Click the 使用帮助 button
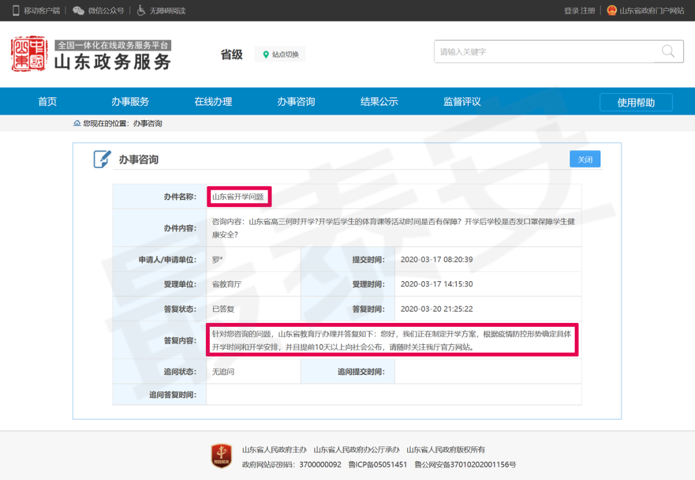Image resolution: width=695 pixels, height=480 pixels. [x=636, y=102]
